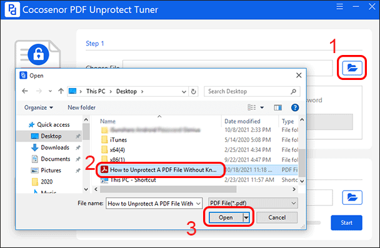The image size is (380, 248).
Task: Expand the File name dropdown arrow
Action: click(x=199, y=204)
